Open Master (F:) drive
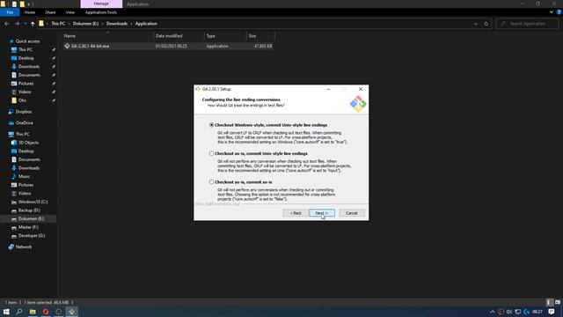The width and height of the screenshot is (563, 317). click(x=28, y=227)
